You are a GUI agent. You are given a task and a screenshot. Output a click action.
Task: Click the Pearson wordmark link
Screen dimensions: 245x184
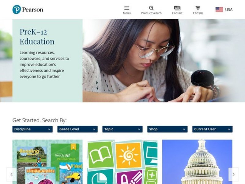pos(32,10)
